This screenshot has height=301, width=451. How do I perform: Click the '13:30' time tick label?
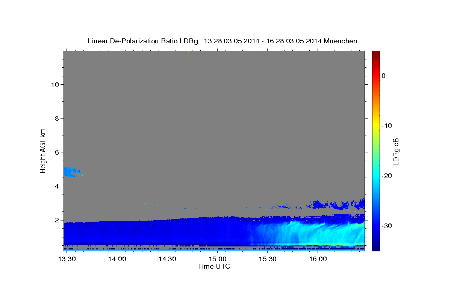(x=67, y=259)
